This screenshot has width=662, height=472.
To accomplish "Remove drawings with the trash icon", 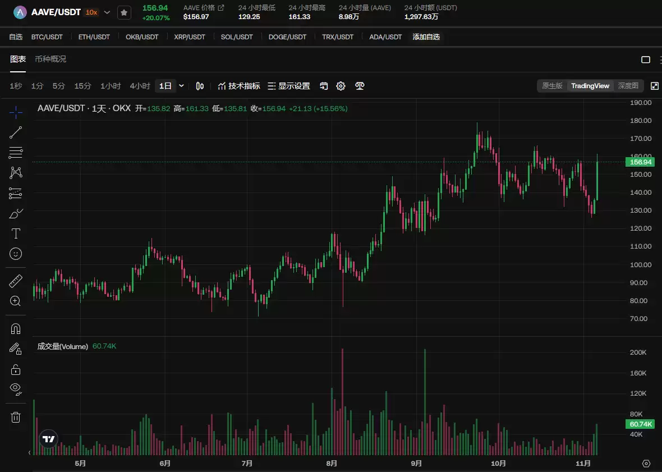I will [15, 417].
